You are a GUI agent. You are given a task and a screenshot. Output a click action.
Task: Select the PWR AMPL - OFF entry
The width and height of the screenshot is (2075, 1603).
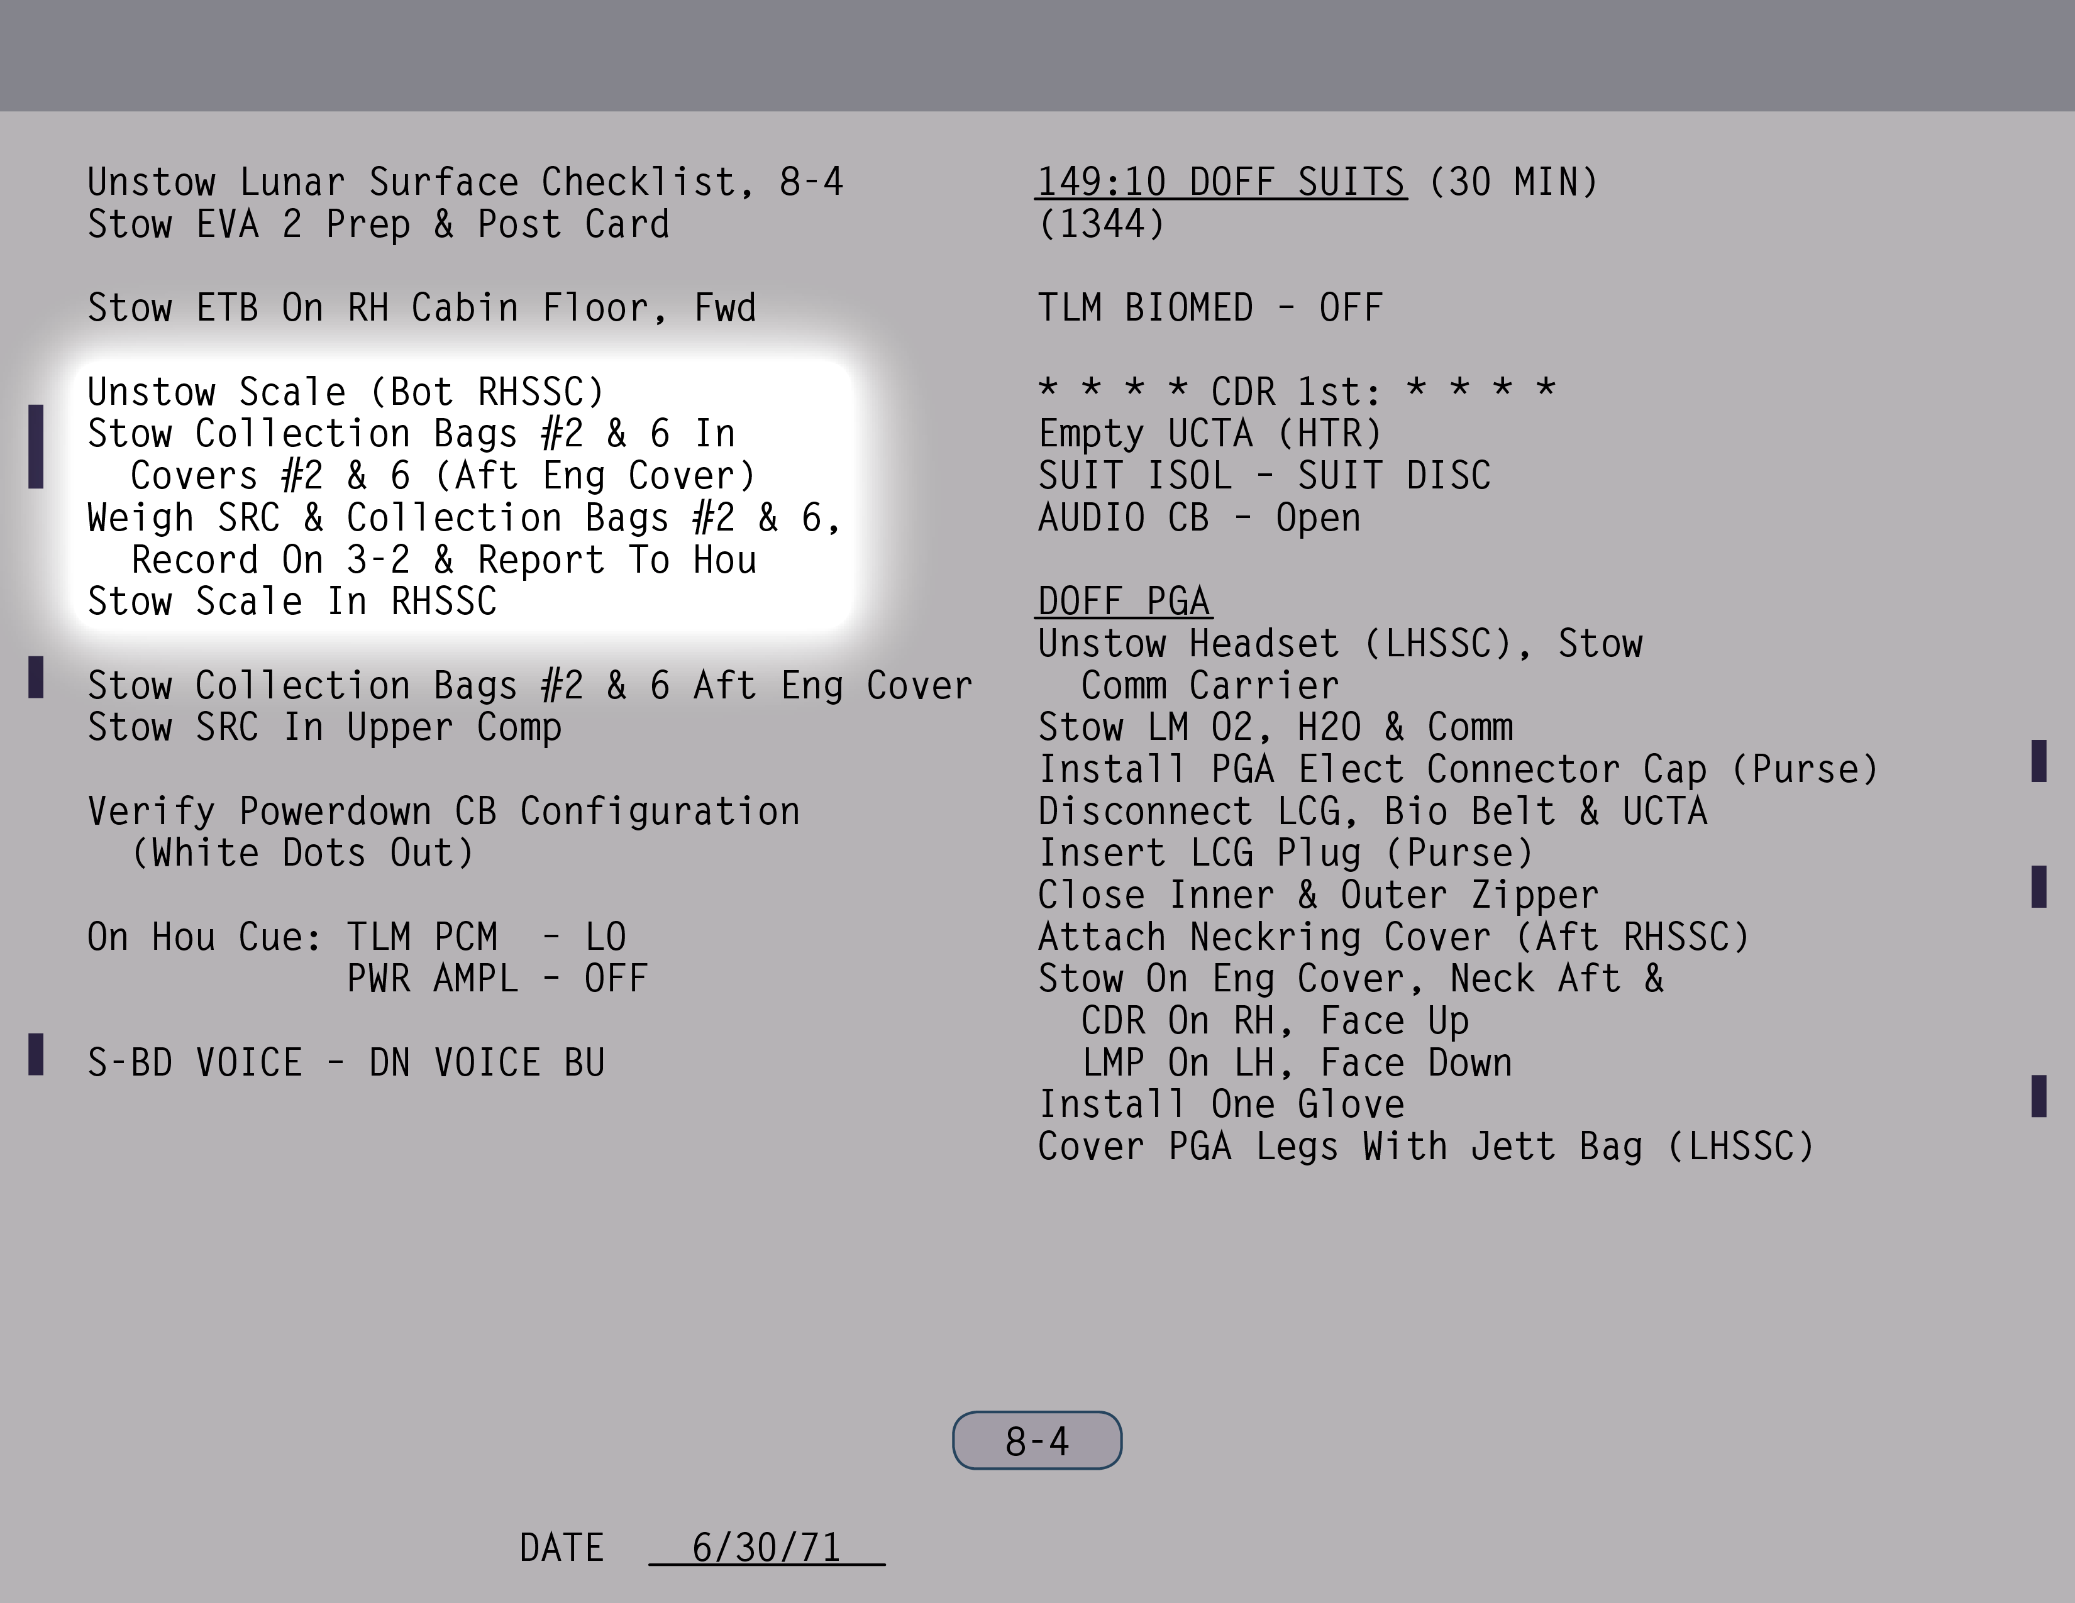point(497,978)
